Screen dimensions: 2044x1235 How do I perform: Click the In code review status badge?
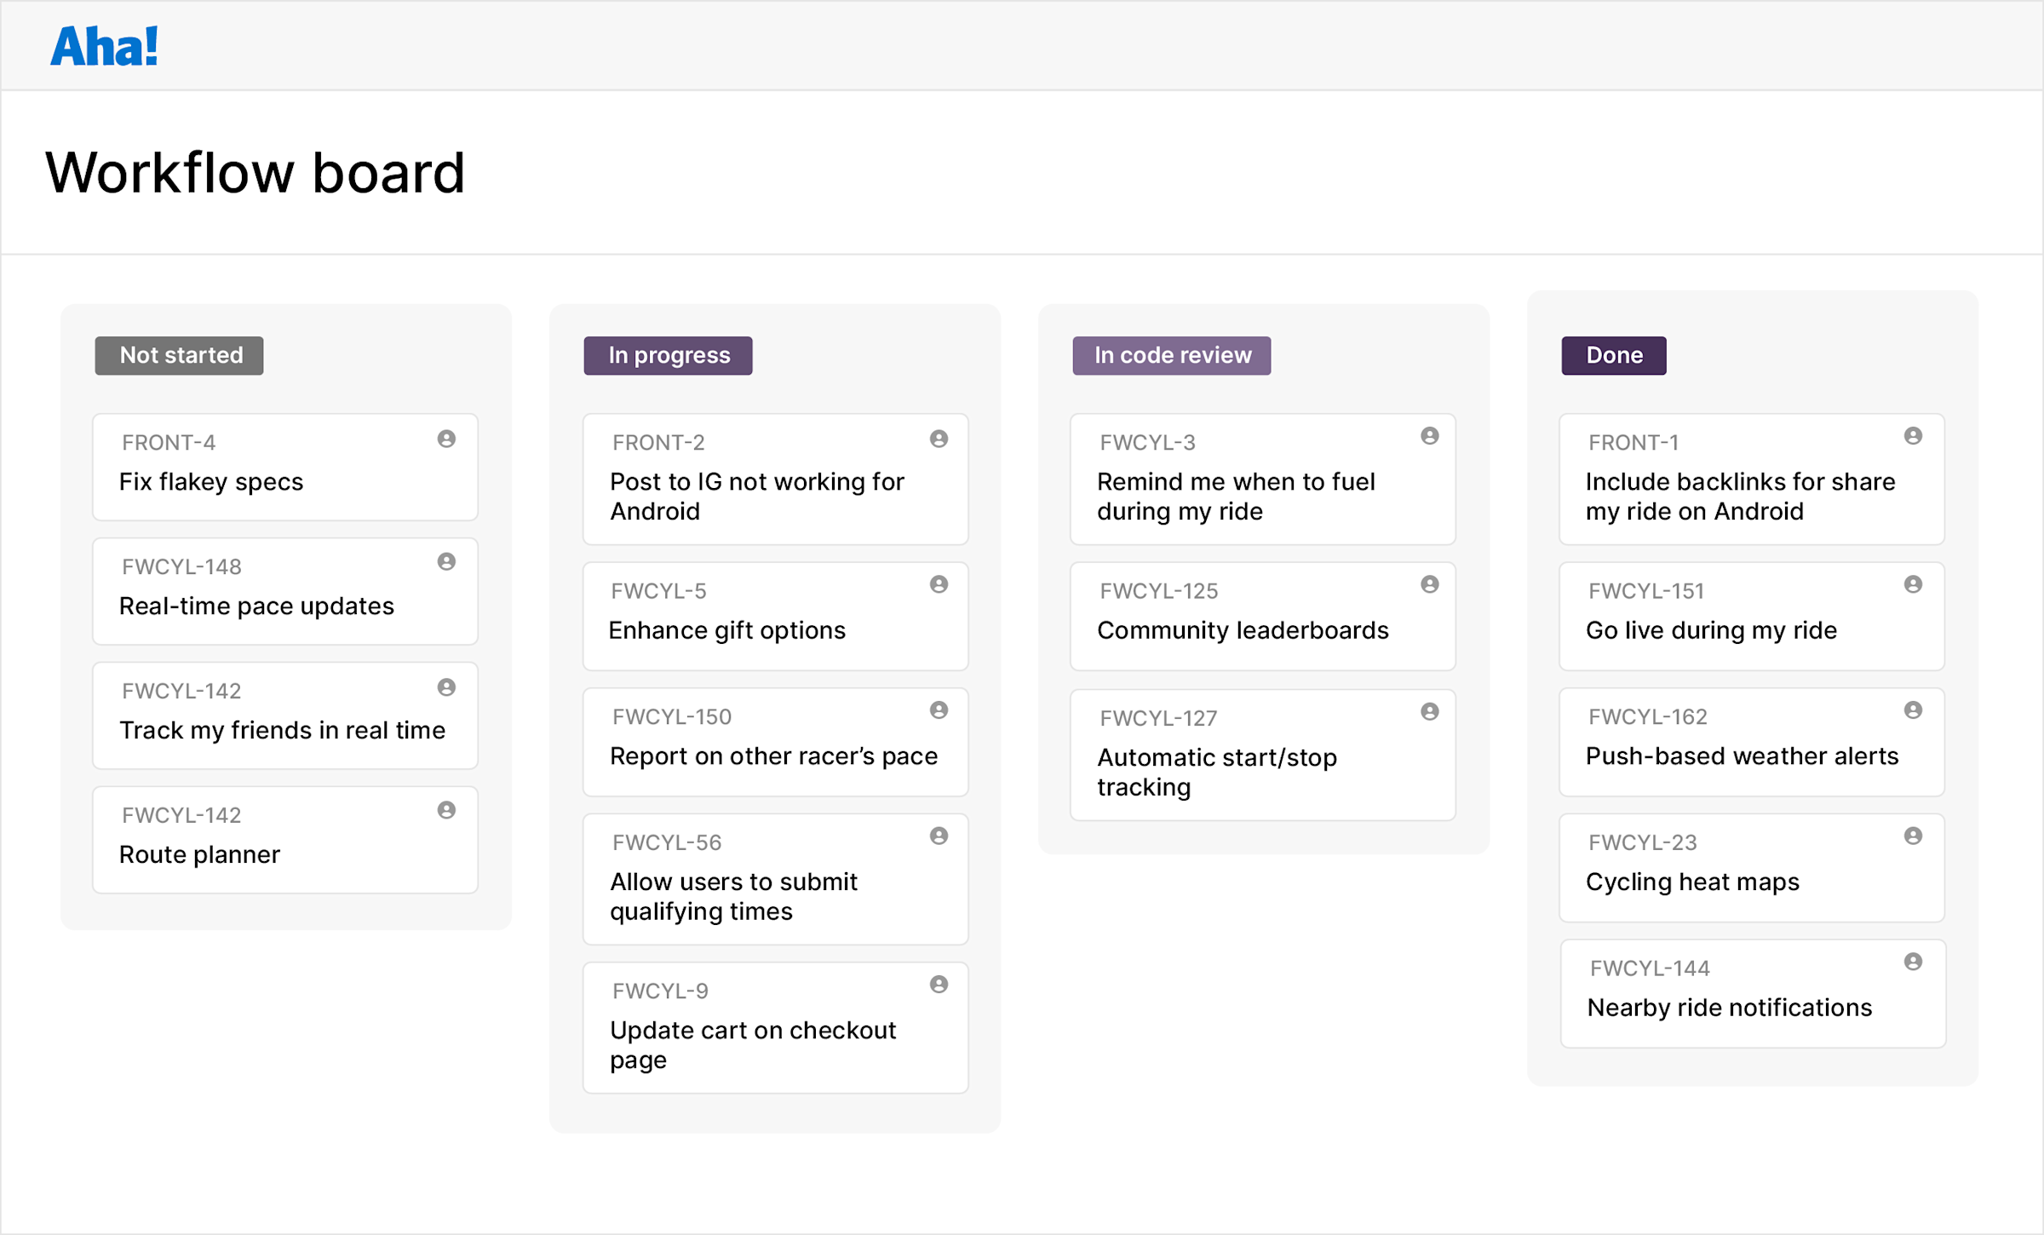tap(1171, 355)
